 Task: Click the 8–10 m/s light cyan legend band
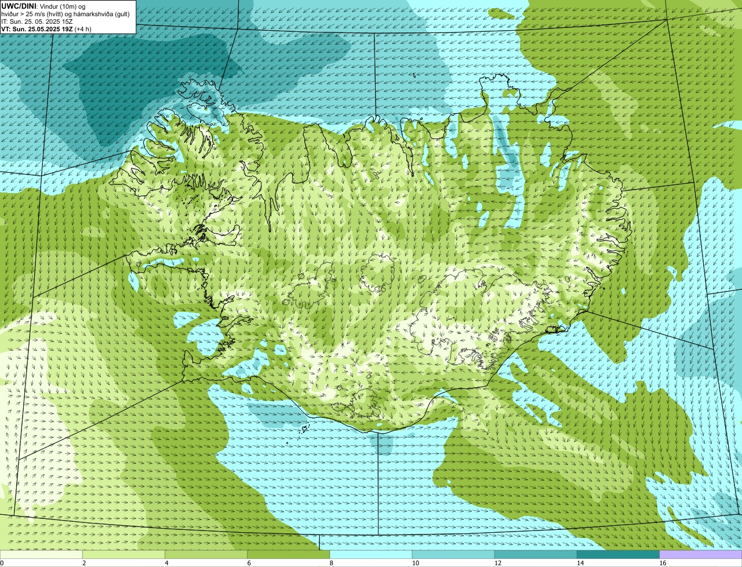tap(371, 555)
